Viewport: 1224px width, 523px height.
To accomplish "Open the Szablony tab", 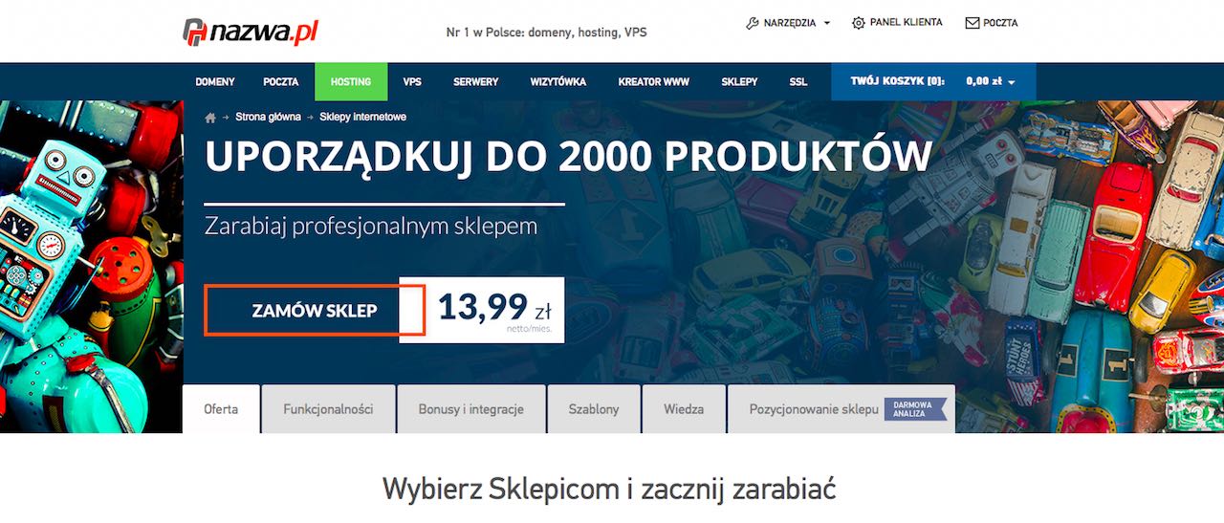I will pos(594,409).
